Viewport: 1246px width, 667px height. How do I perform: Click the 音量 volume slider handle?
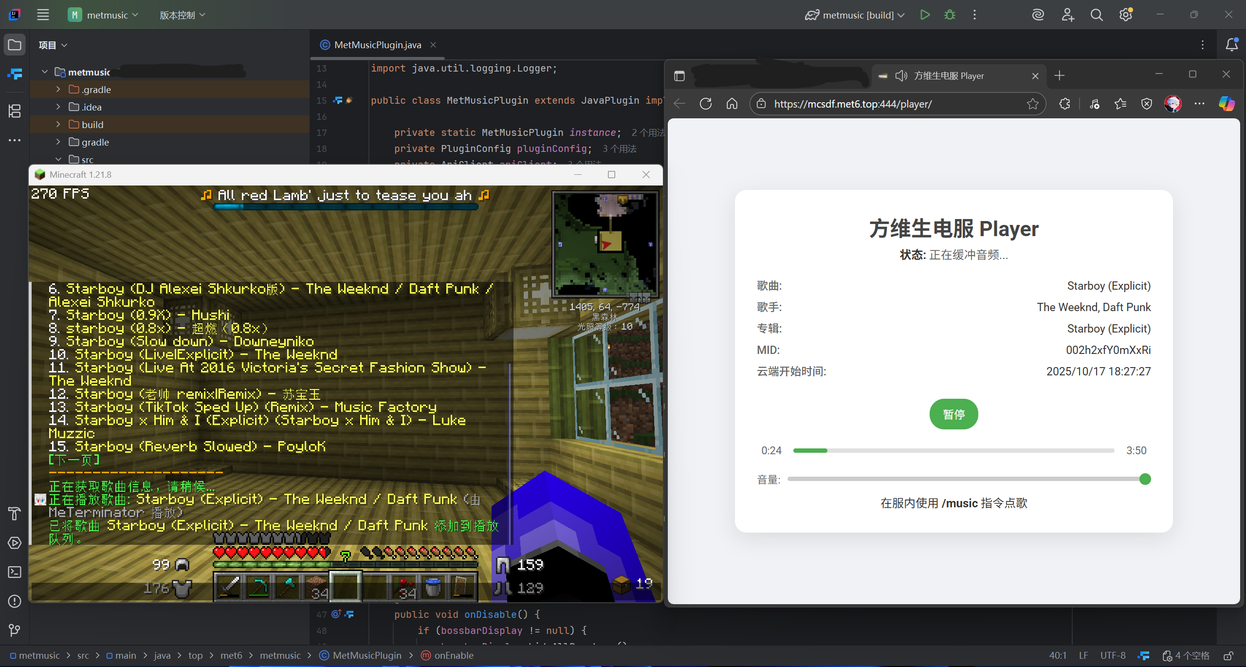coord(1145,479)
